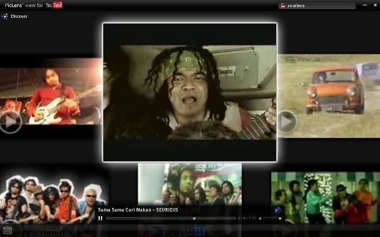Select the crowd thumbnail below main video
The height and width of the screenshot is (237, 380).
click(x=190, y=184)
